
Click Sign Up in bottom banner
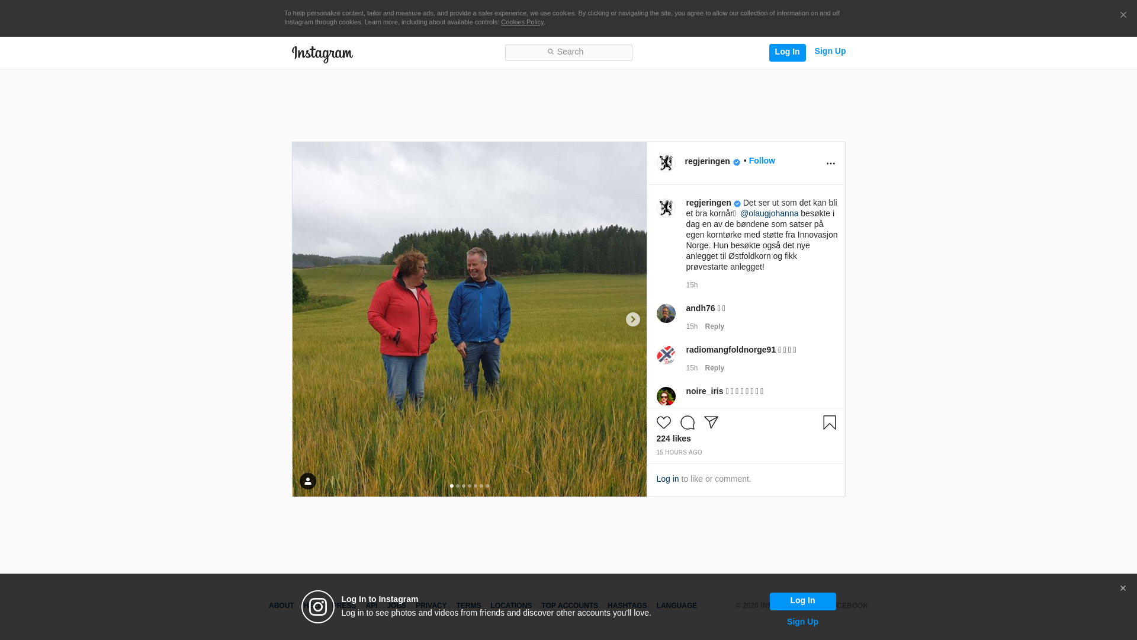pos(802,622)
